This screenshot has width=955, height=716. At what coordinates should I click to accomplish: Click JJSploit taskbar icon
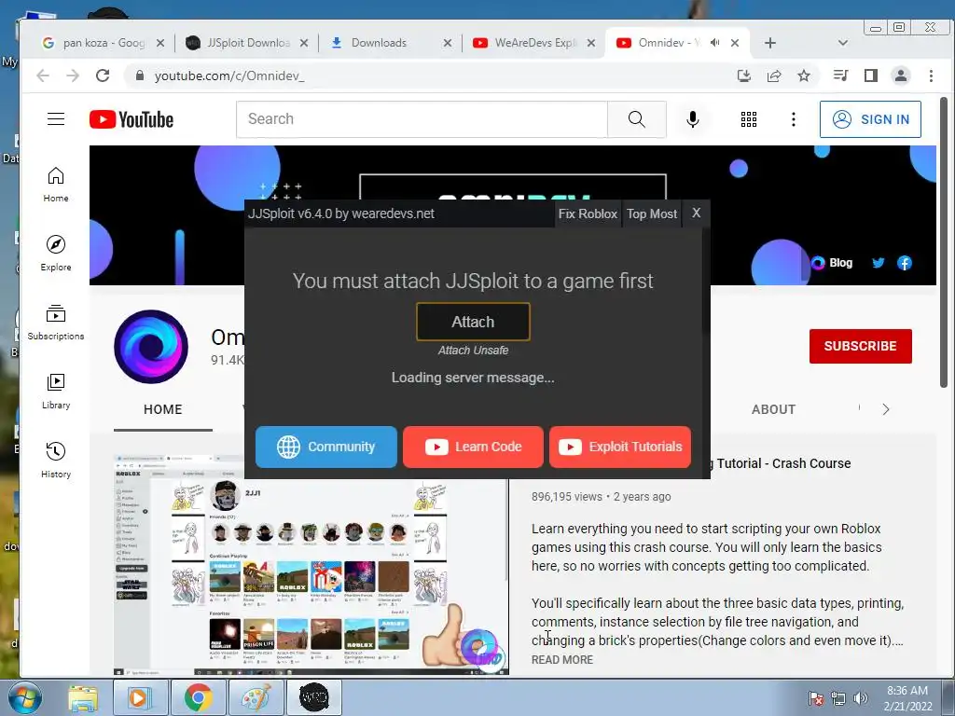(x=314, y=697)
